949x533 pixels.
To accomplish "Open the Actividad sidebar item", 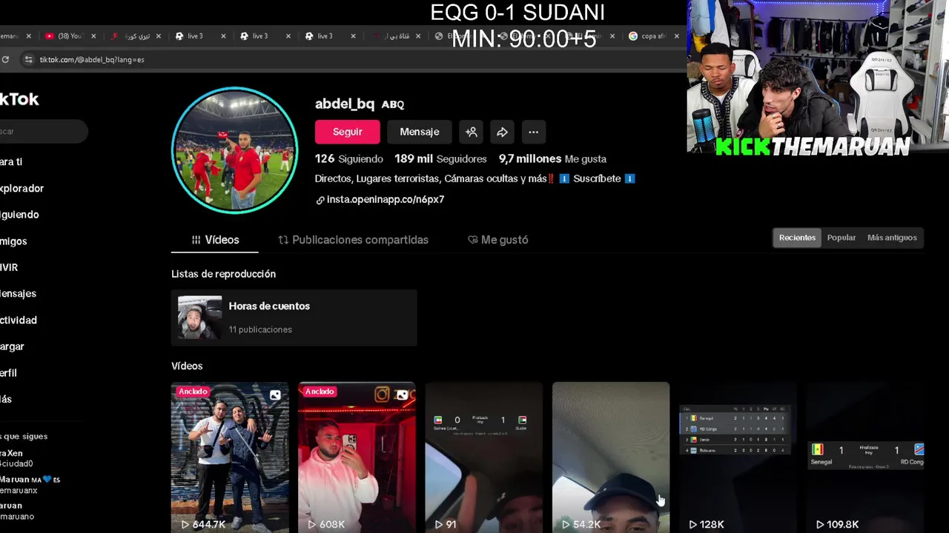I will point(19,321).
